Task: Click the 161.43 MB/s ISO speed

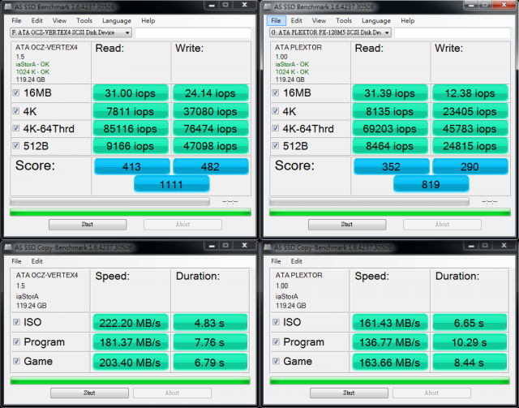Action: [x=390, y=323]
